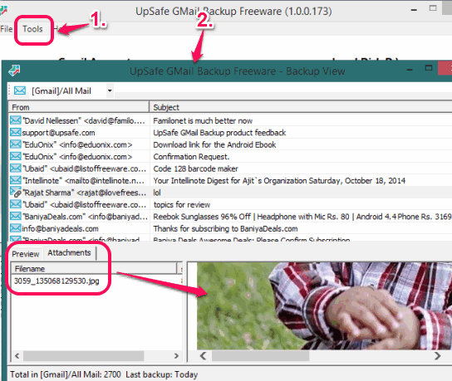The width and height of the screenshot is (452, 381).
Task: Switch to the Attachments tab
Action: (x=69, y=253)
